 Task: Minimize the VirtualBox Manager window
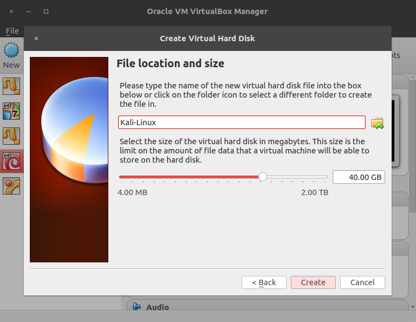click(x=29, y=11)
